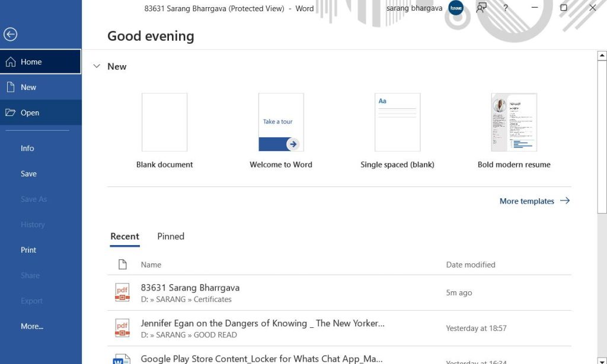This screenshot has height=364, width=607.
Task: Select Print in the sidebar
Action: [x=28, y=250]
